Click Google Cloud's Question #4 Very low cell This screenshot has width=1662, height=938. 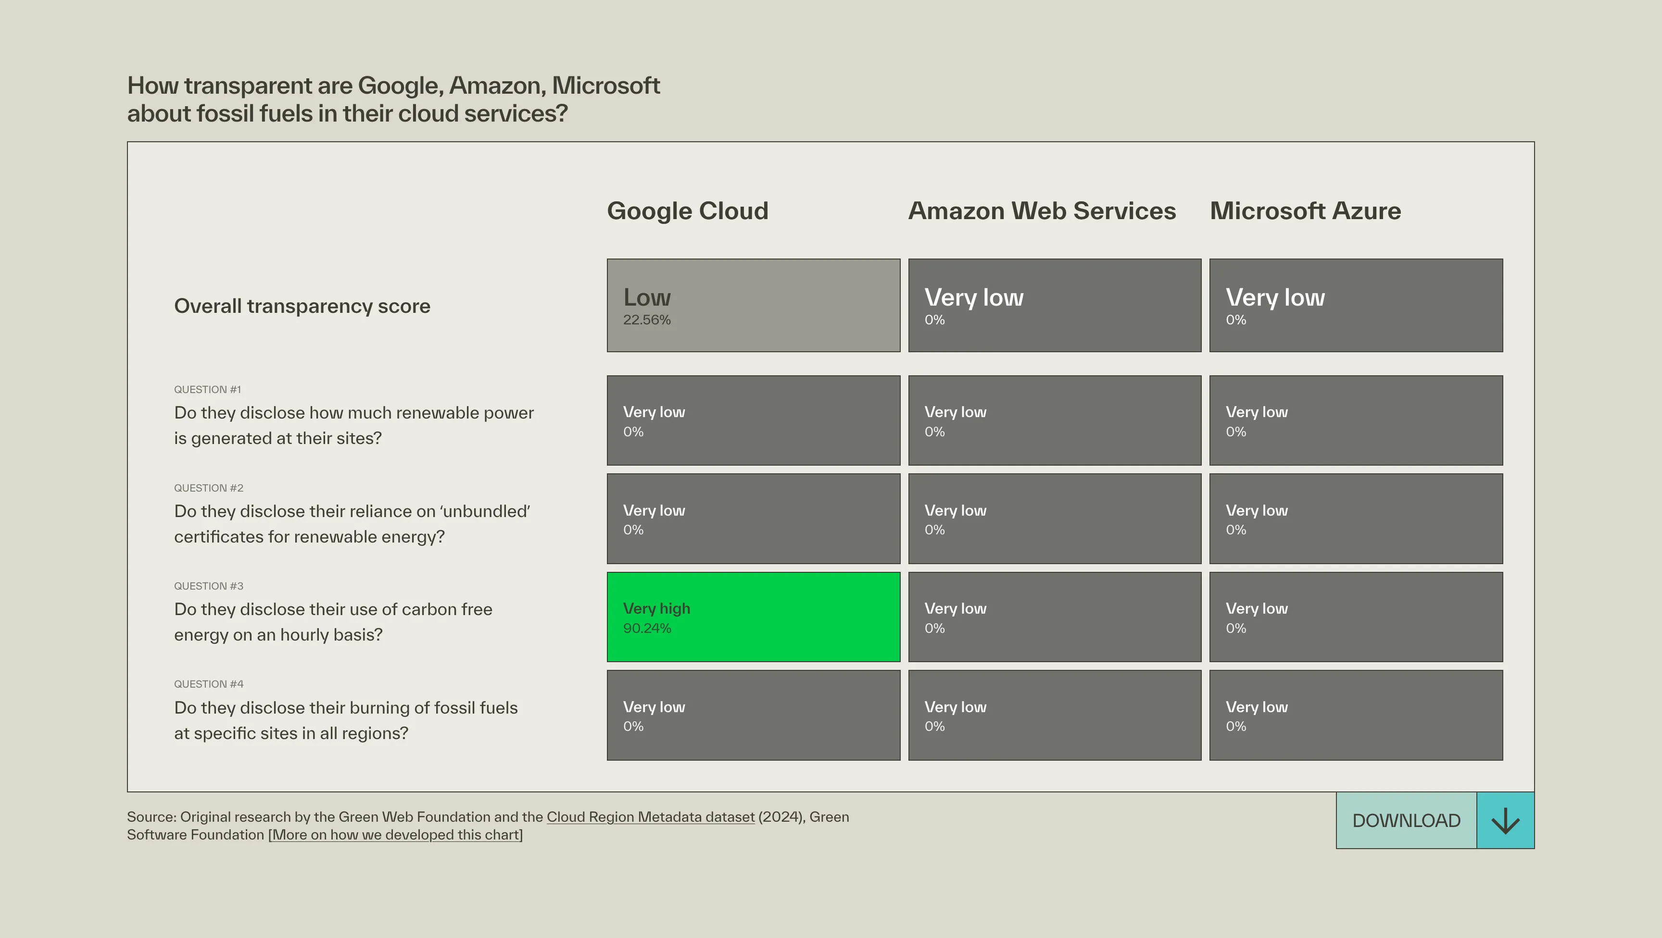[x=753, y=715]
